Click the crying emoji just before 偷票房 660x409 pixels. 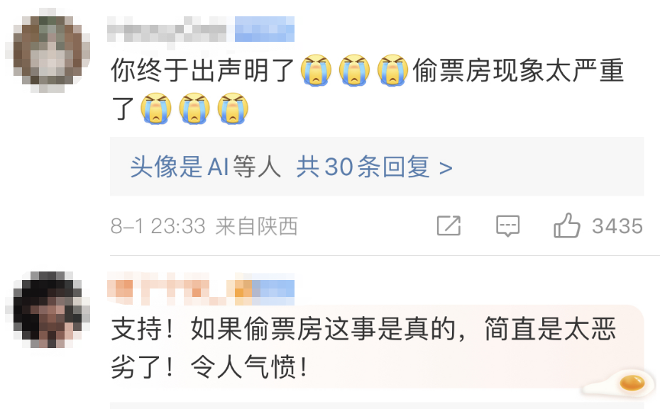[x=392, y=70]
